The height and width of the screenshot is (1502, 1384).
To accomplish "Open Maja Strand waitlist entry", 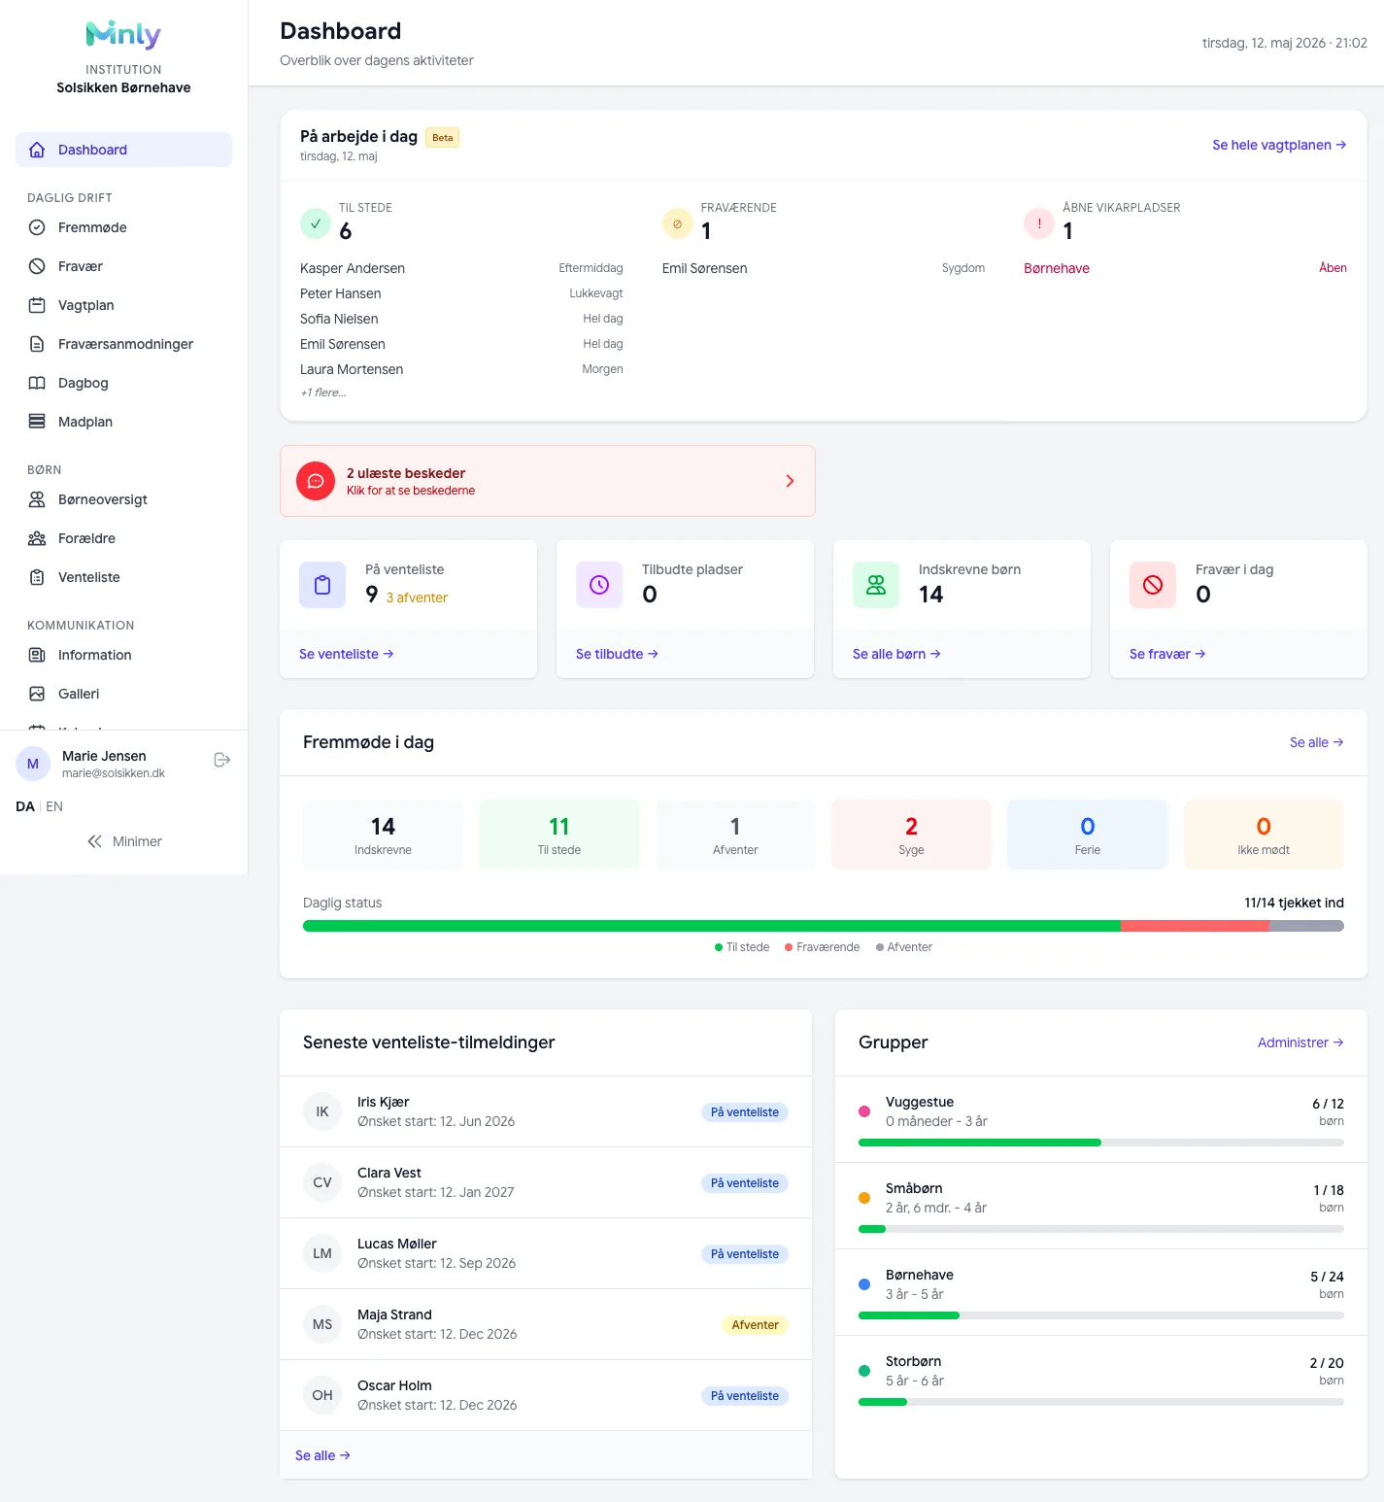I will [x=546, y=1324].
